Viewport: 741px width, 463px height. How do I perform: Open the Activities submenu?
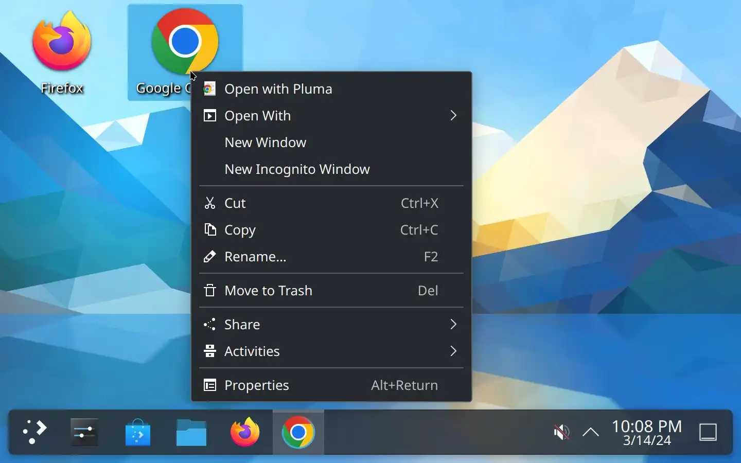pyautogui.click(x=331, y=351)
